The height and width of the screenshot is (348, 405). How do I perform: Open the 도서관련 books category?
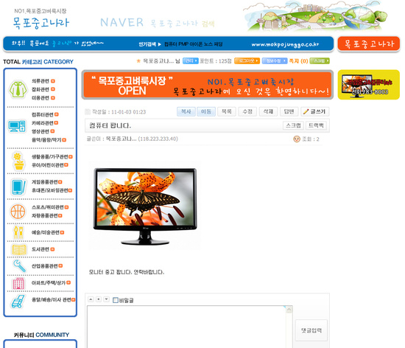40,249
